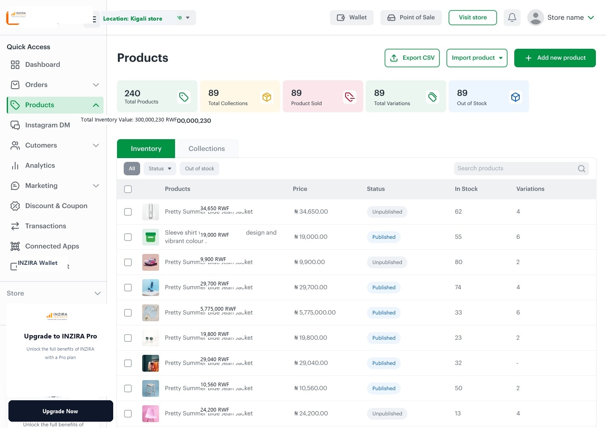
Task: Click the user avatar icon
Action: pyautogui.click(x=535, y=18)
